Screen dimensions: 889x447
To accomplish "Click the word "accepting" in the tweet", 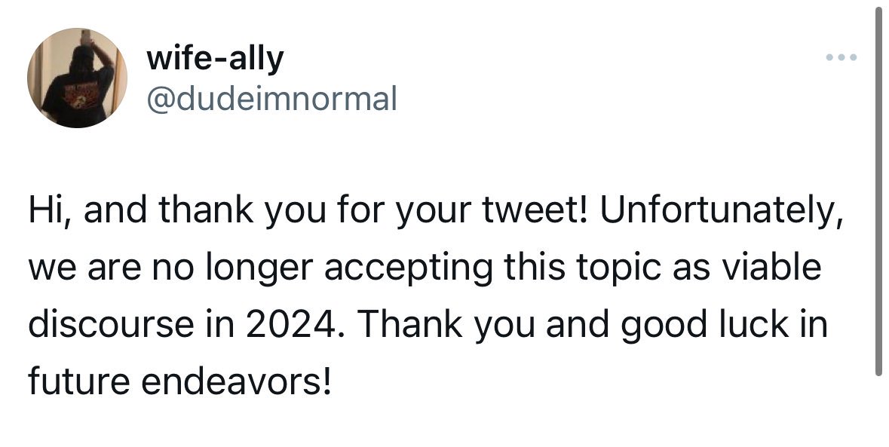I will point(408,268).
